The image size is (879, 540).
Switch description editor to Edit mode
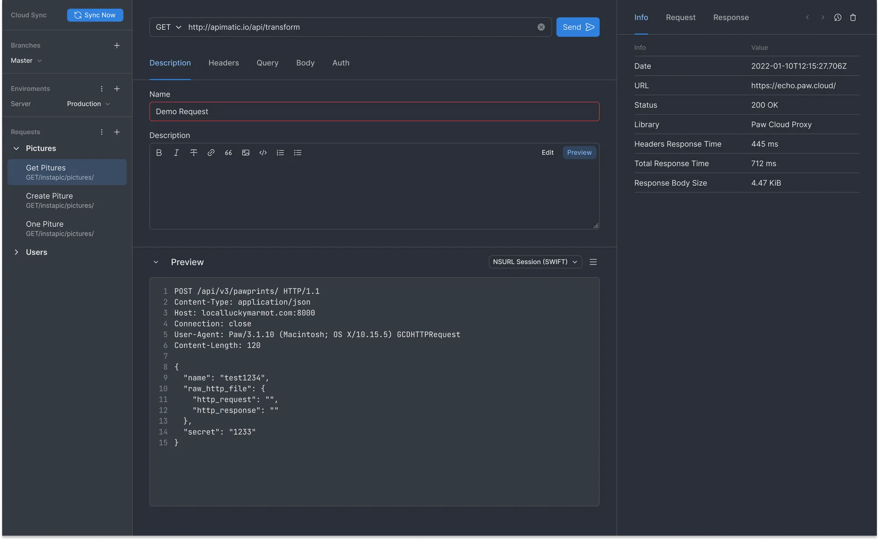(548, 152)
